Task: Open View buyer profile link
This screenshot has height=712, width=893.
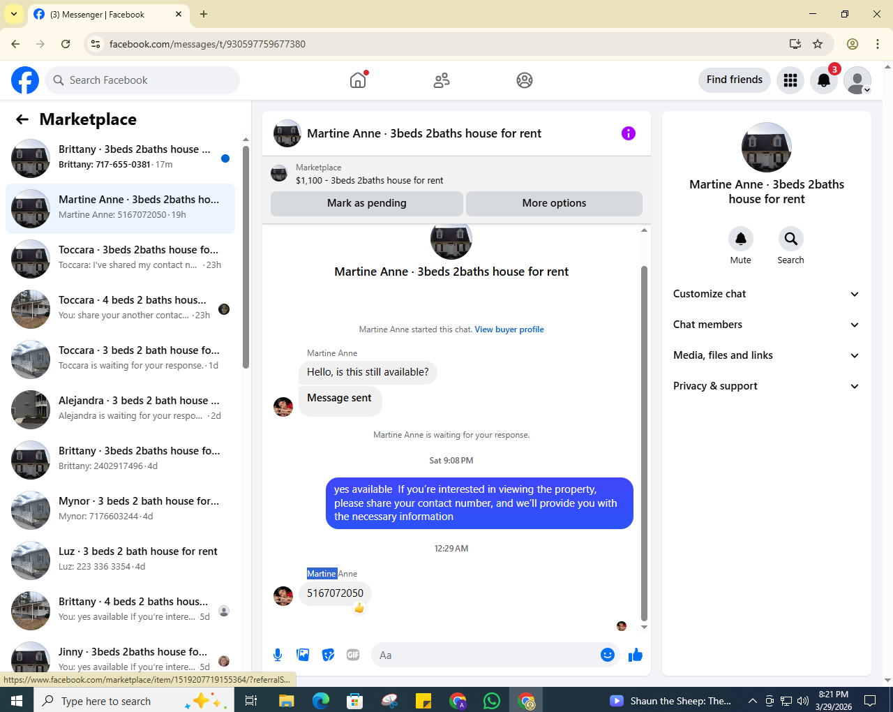Action: (509, 329)
